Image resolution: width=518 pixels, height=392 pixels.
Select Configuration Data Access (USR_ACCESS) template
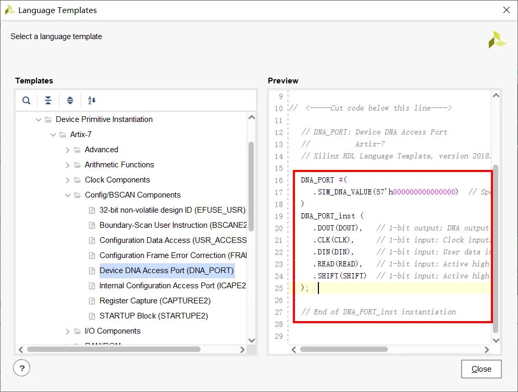pos(173,240)
